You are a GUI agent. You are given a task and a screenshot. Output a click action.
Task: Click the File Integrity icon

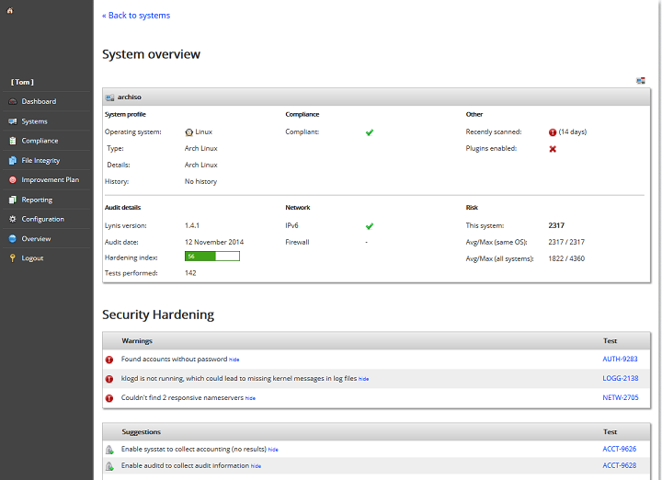point(13,160)
